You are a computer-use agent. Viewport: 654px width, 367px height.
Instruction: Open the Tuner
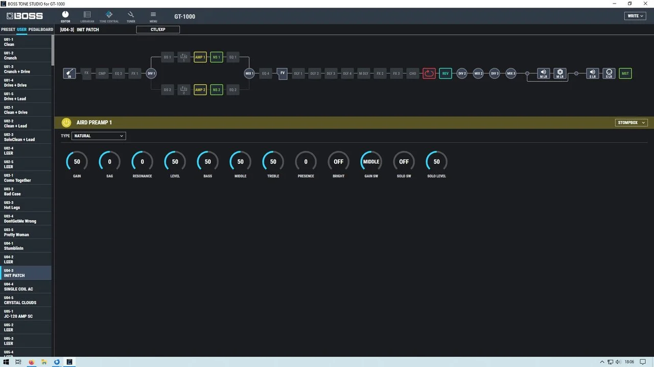[x=131, y=16]
